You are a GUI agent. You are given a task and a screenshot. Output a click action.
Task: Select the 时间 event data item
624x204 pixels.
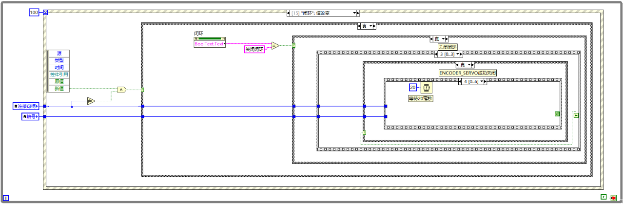click(x=59, y=67)
